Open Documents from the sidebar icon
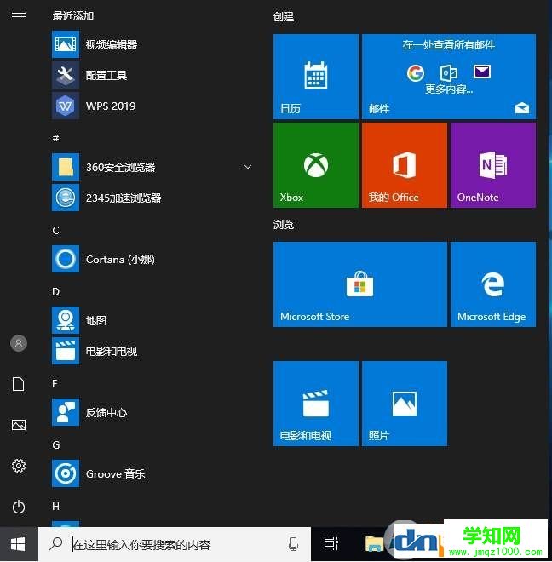552x562 pixels. click(x=19, y=384)
